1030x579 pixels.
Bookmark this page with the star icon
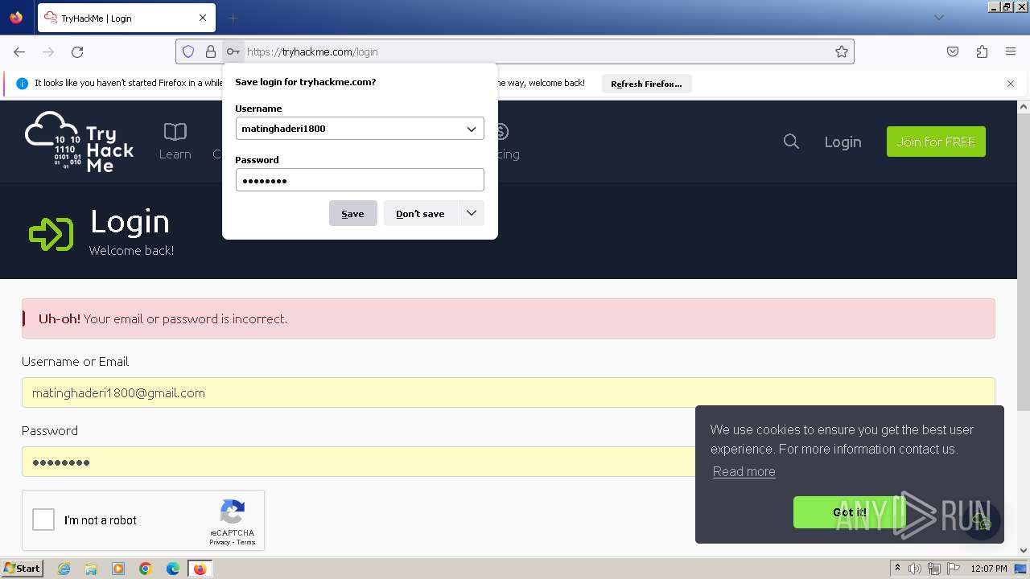842,51
